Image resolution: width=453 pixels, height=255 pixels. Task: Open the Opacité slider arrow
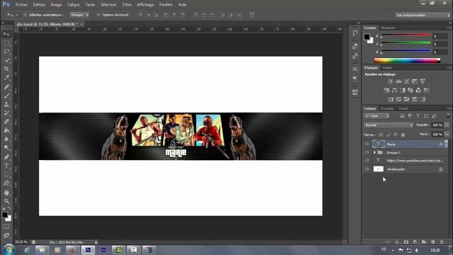(x=447, y=125)
